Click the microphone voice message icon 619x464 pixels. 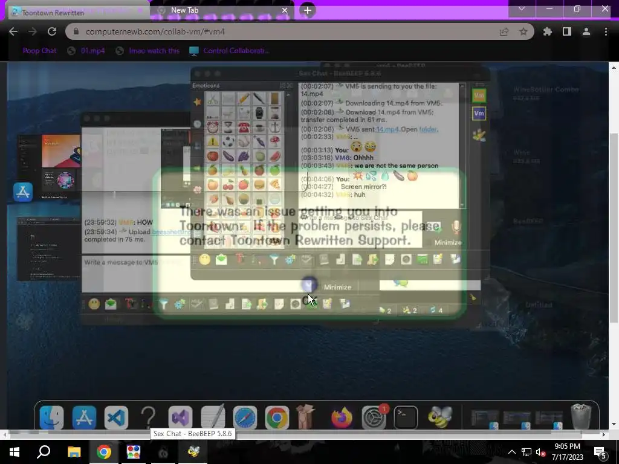[456, 227]
